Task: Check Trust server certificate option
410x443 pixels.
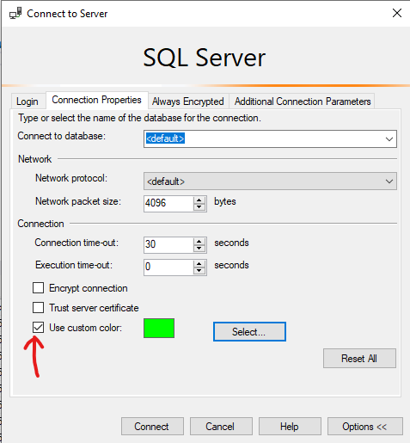Action: point(38,307)
